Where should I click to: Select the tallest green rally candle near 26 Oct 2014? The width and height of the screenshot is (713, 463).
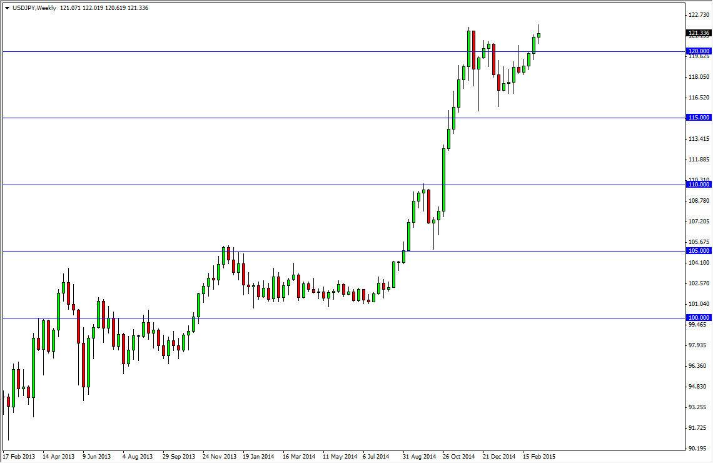pyautogui.click(x=444, y=181)
